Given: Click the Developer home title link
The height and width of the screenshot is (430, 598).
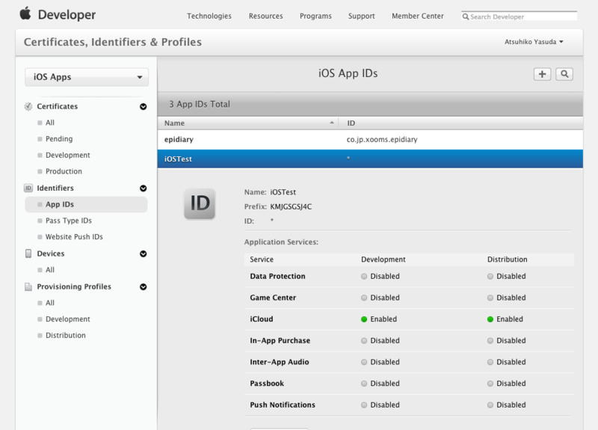Looking at the screenshot, I should point(67,14).
